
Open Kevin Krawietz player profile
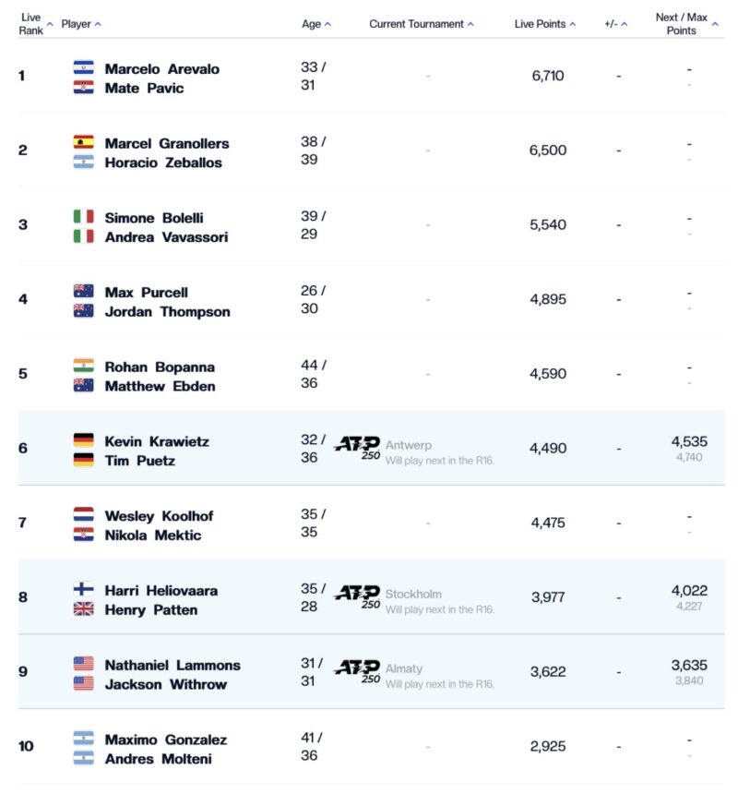pos(157,441)
